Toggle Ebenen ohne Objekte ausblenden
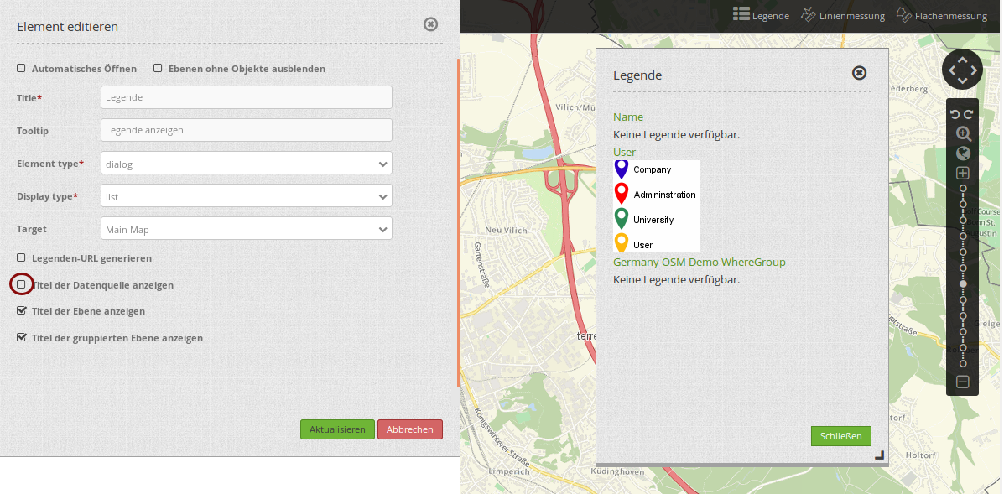This screenshot has width=1004, height=494. tap(158, 68)
